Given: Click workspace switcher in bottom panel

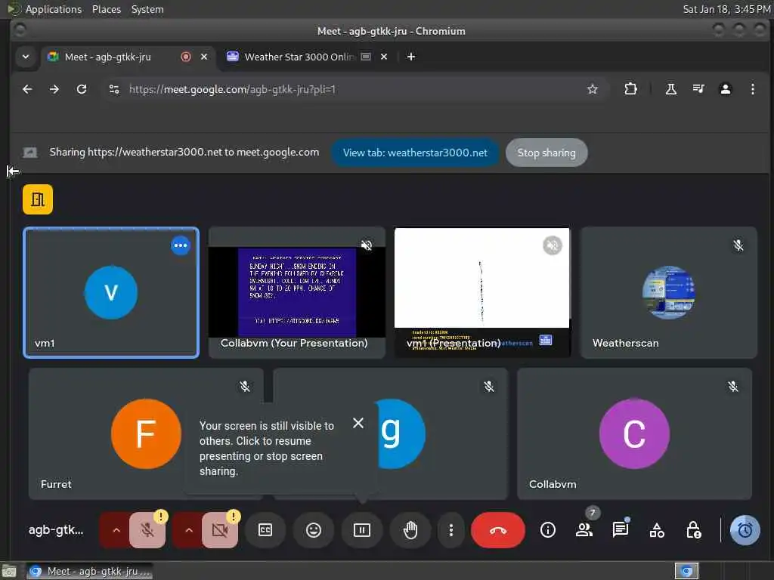Looking at the screenshot, I should click(686, 571).
